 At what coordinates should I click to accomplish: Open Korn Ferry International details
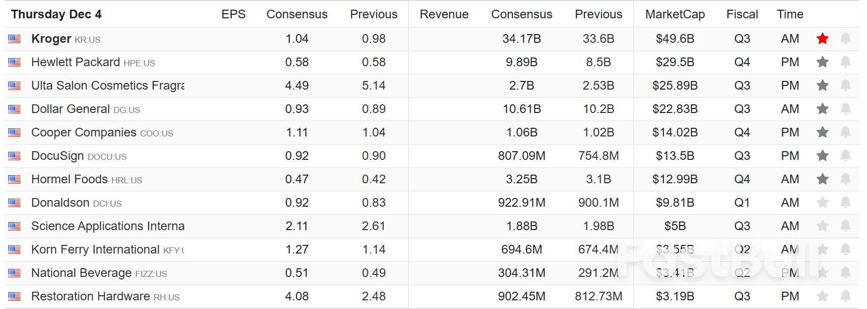(x=95, y=249)
